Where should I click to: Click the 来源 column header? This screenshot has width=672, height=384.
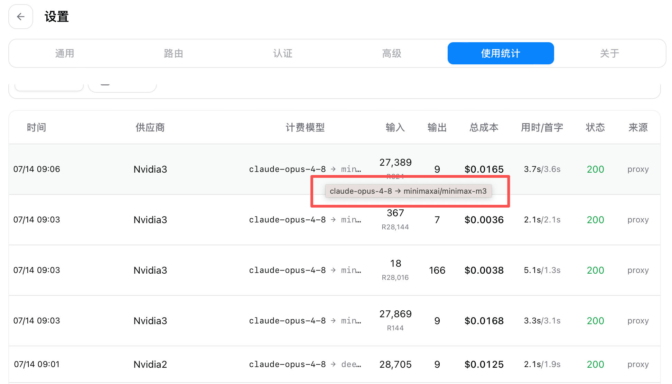coord(638,127)
